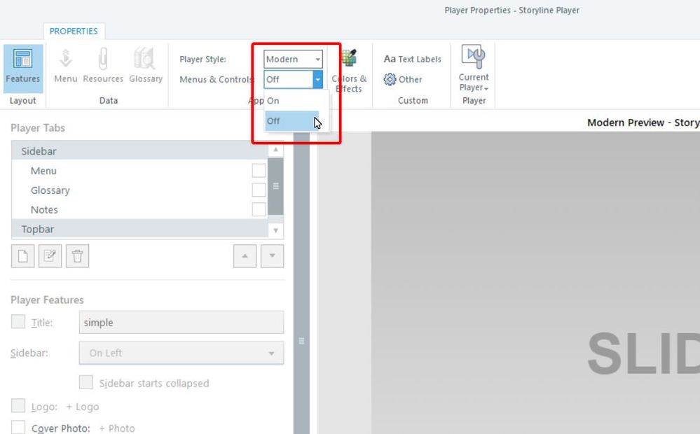Select the Notes row in Player Tabs

[x=139, y=209]
